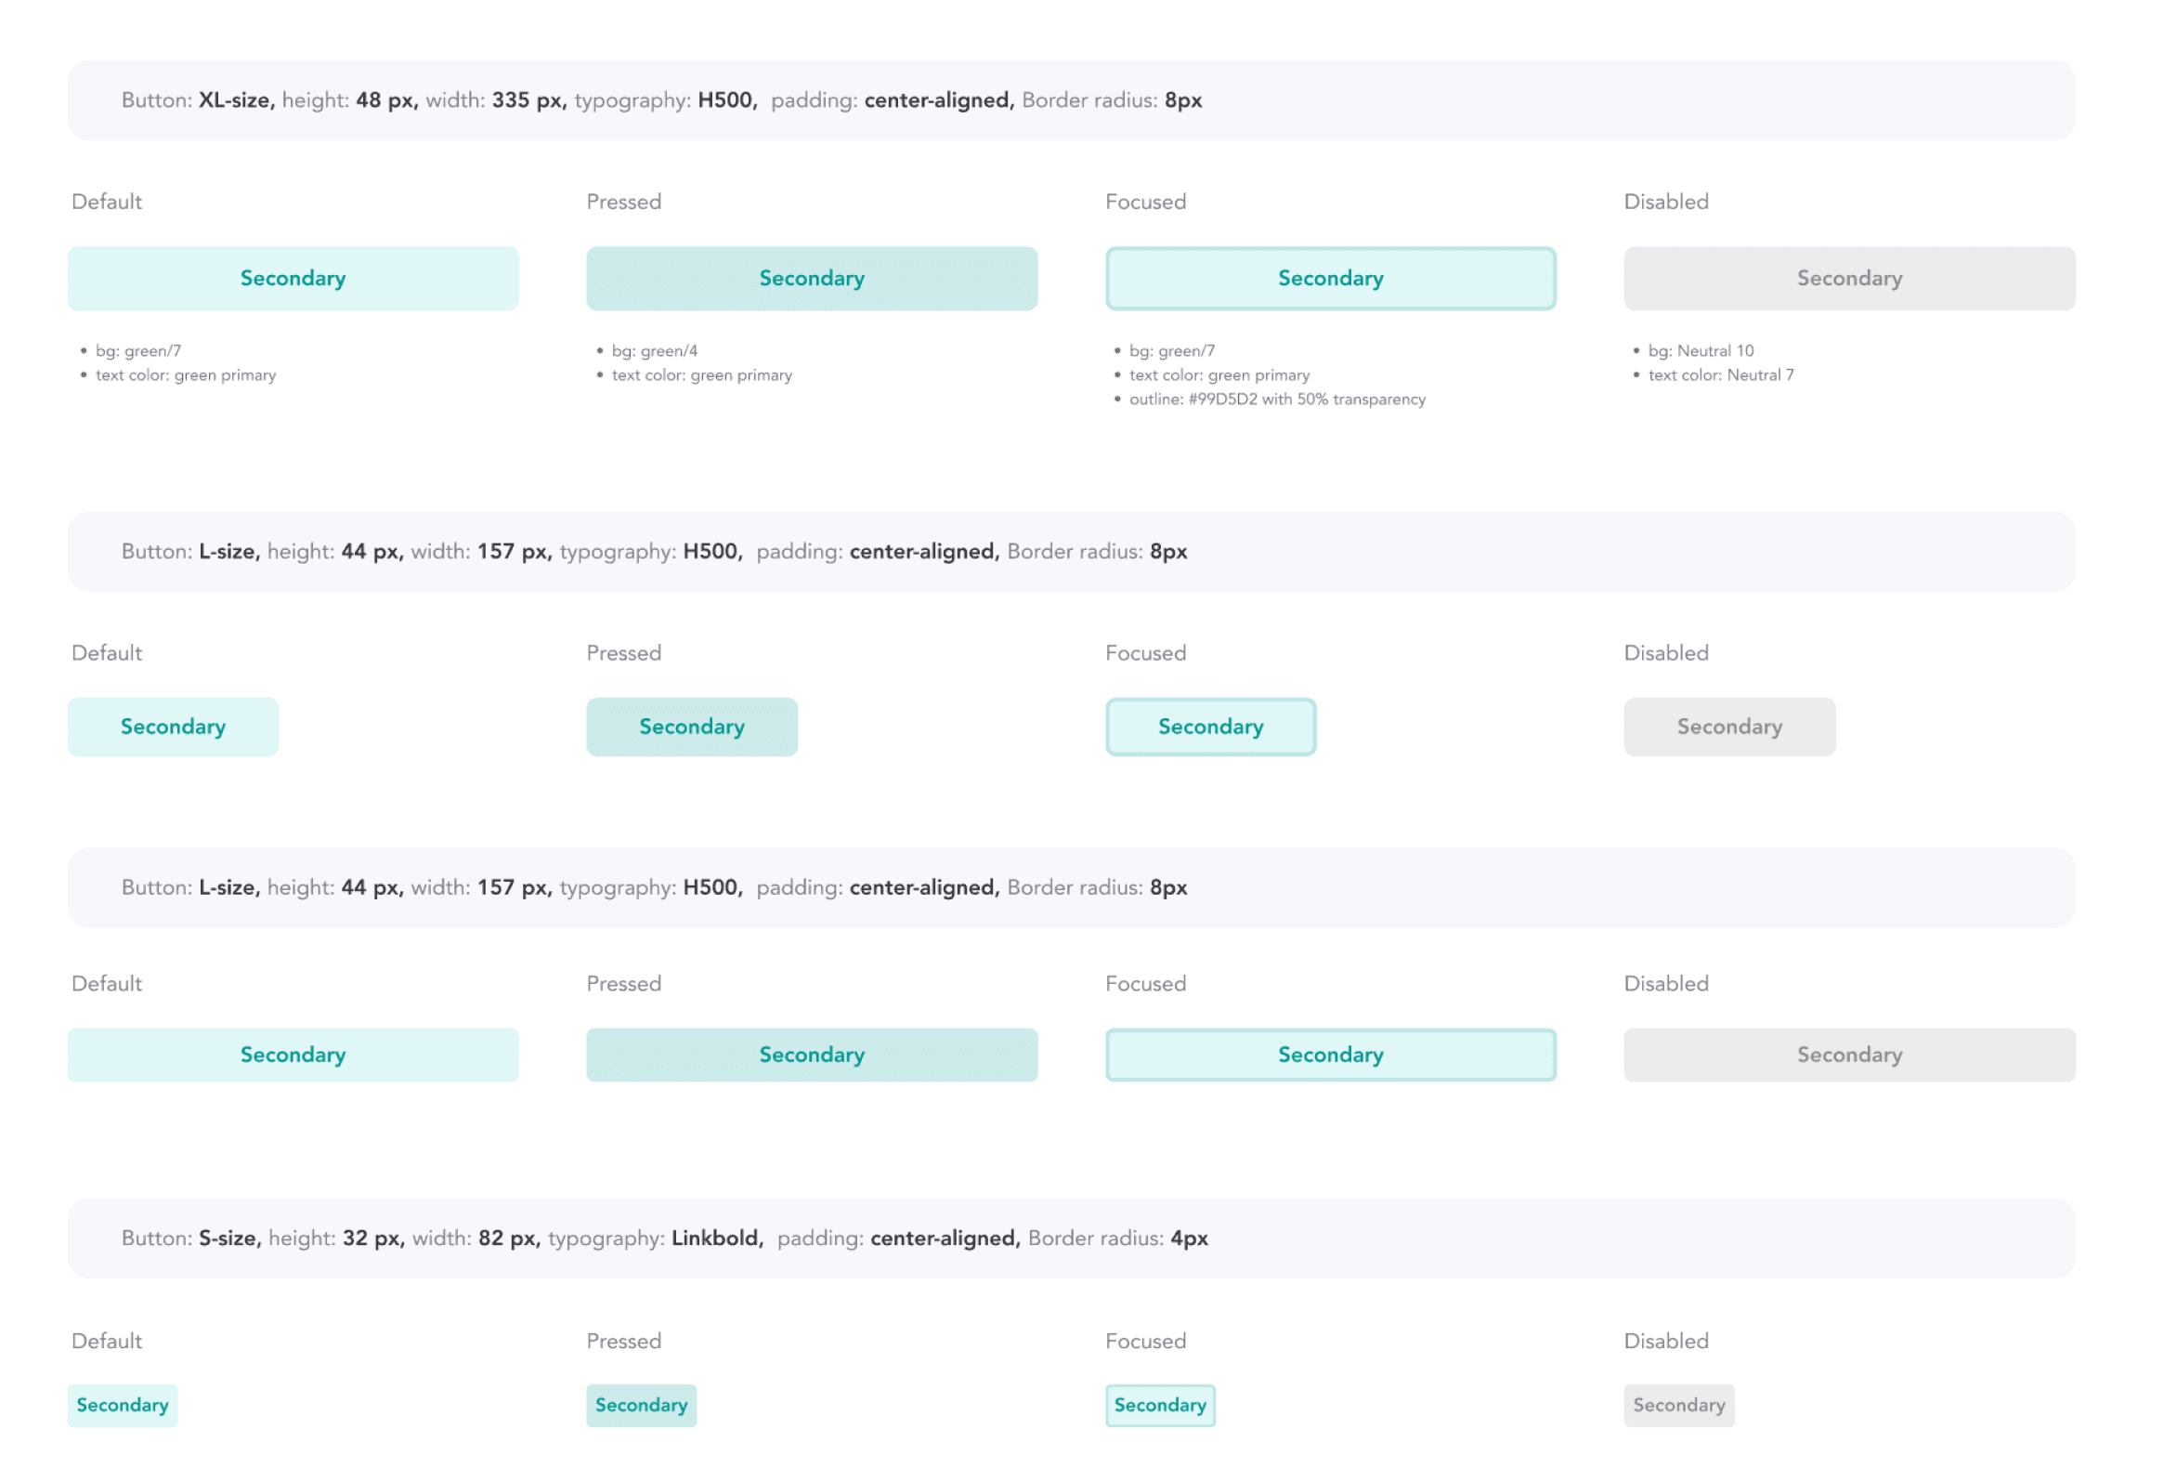The width and height of the screenshot is (2177, 1468).
Task: Click the wide Pressed Secondary button in third section
Action: [x=812, y=1055]
